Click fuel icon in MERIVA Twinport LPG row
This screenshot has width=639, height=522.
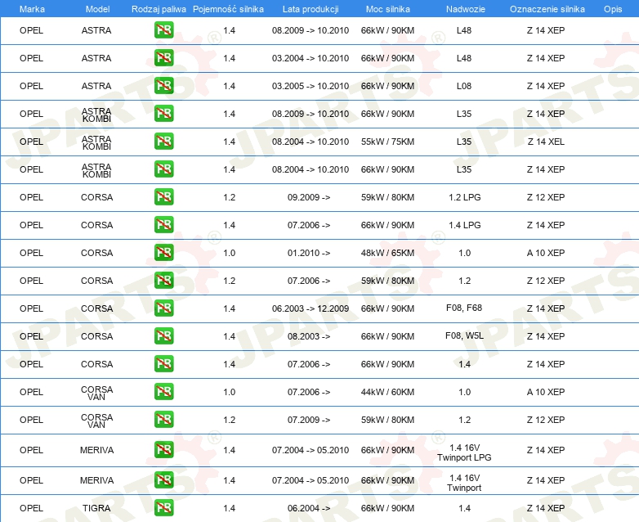tap(163, 450)
